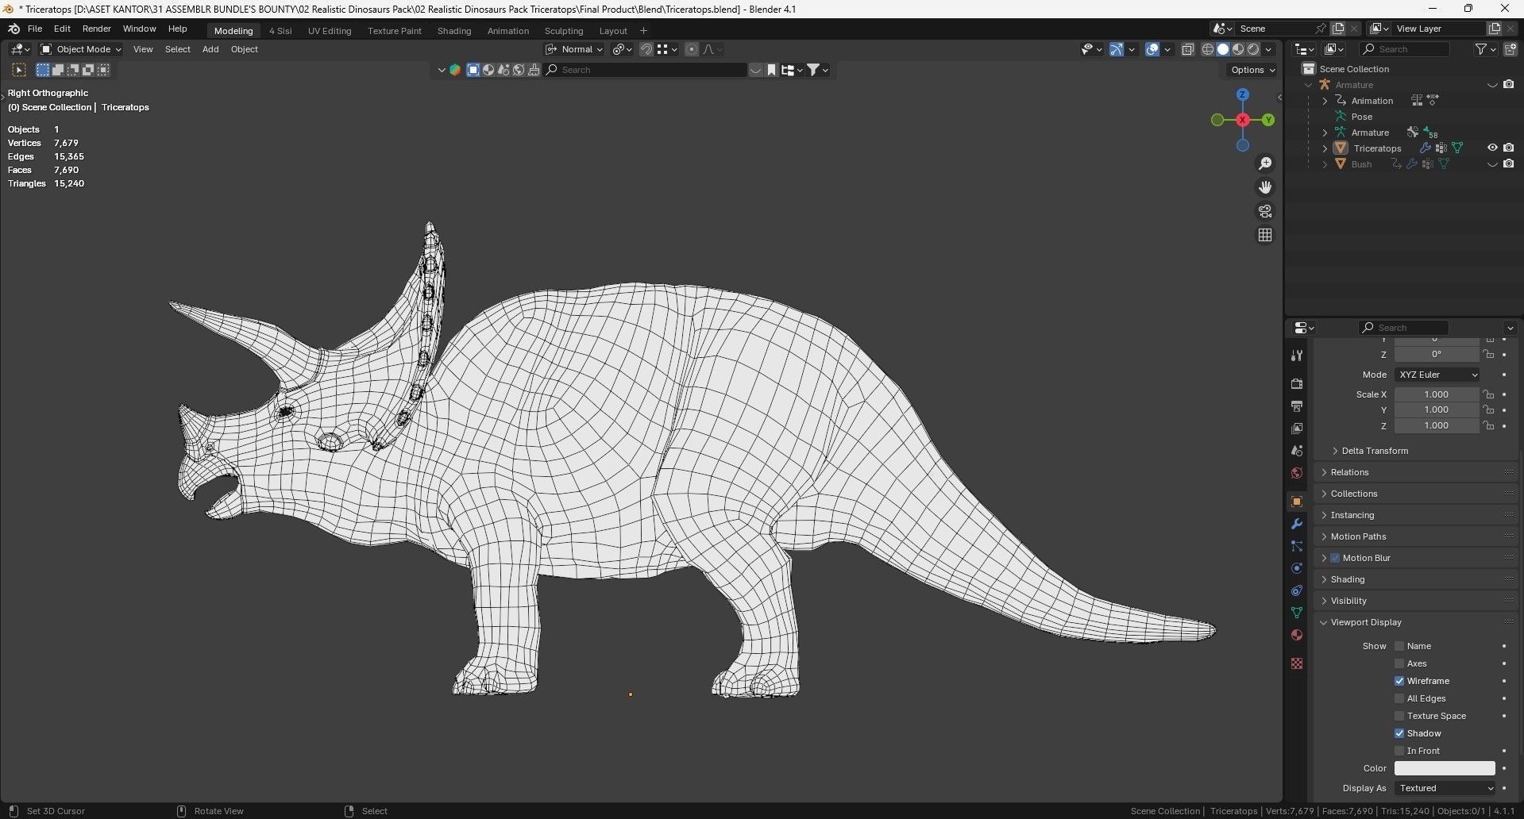Switch to Animation workspace tab

pyautogui.click(x=508, y=31)
